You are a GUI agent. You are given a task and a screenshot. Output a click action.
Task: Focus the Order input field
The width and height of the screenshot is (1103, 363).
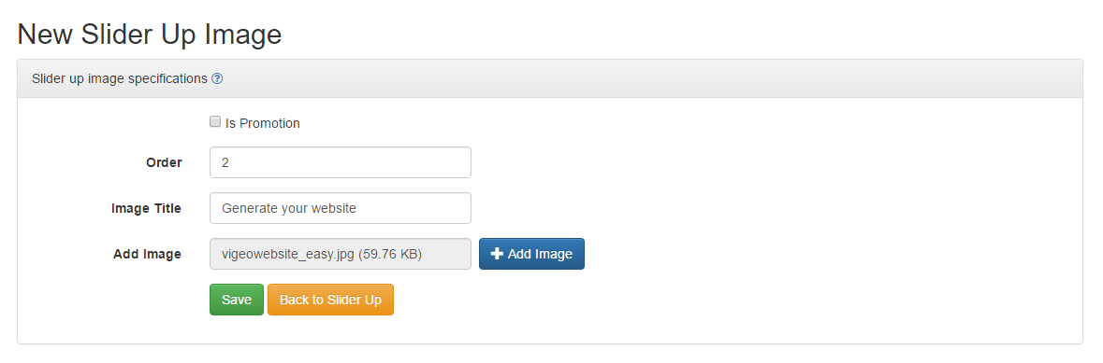pyautogui.click(x=341, y=162)
